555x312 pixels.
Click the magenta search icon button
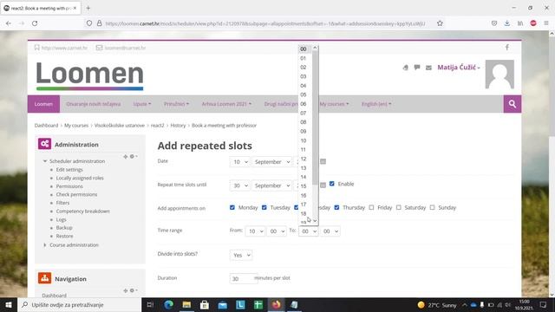pyautogui.click(x=513, y=104)
